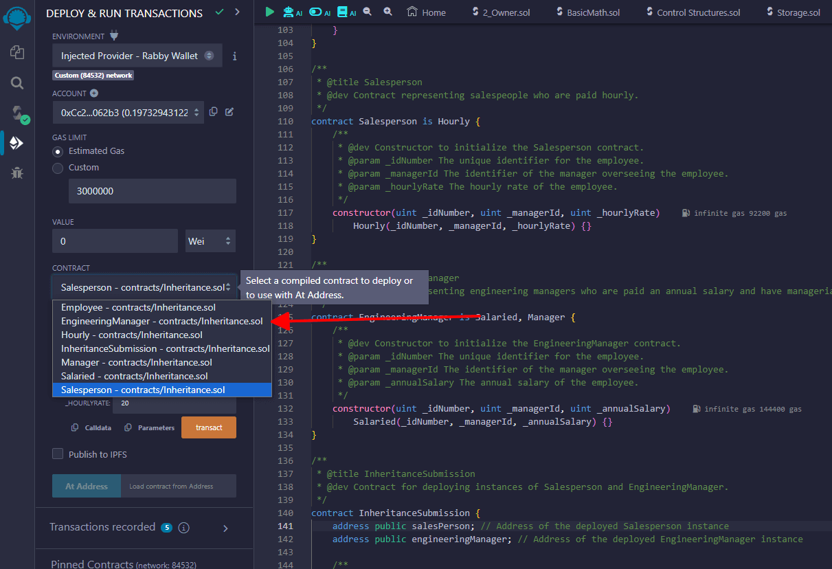Click line number 141 in editor
This screenshot has height=569, width=832.
tap(284, 526)
